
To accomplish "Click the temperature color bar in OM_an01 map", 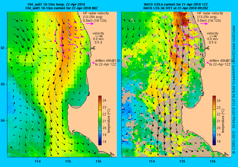I will [x=100, y=120].
